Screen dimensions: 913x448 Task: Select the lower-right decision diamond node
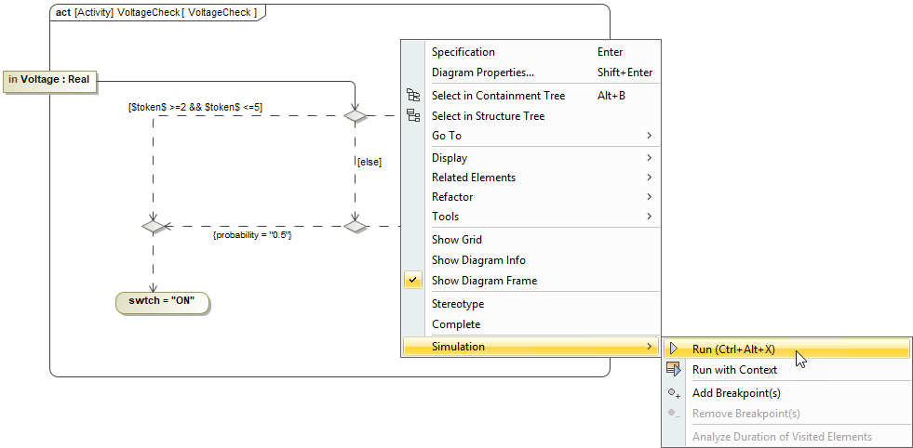pos(355,226)
